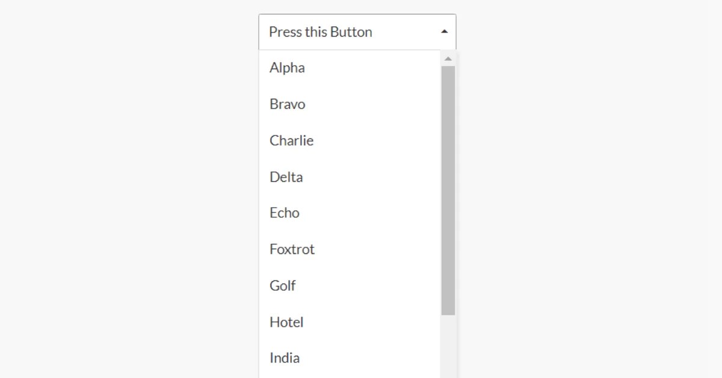Collapse the dropdown using the arrow icon
The width and height of the screenshot is (722, 378).
point(444,31)
